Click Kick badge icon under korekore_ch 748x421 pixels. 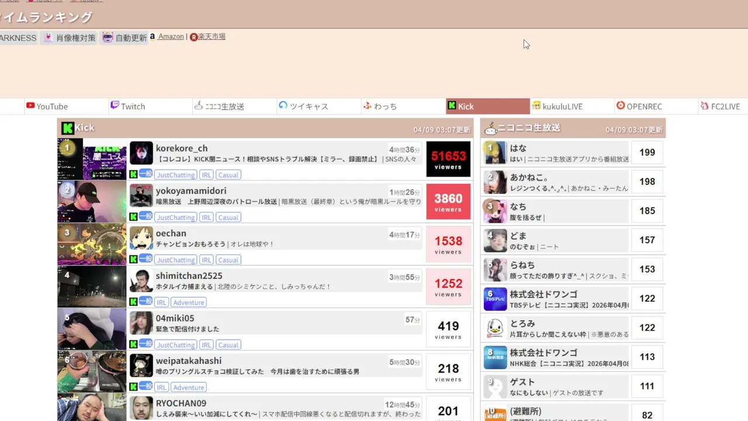133,174
